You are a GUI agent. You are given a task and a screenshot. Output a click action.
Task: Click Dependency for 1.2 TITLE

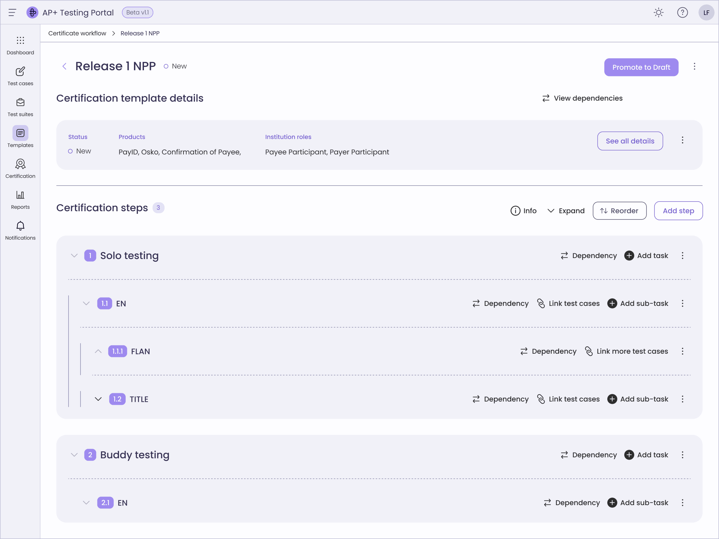(x=500, y=399)
